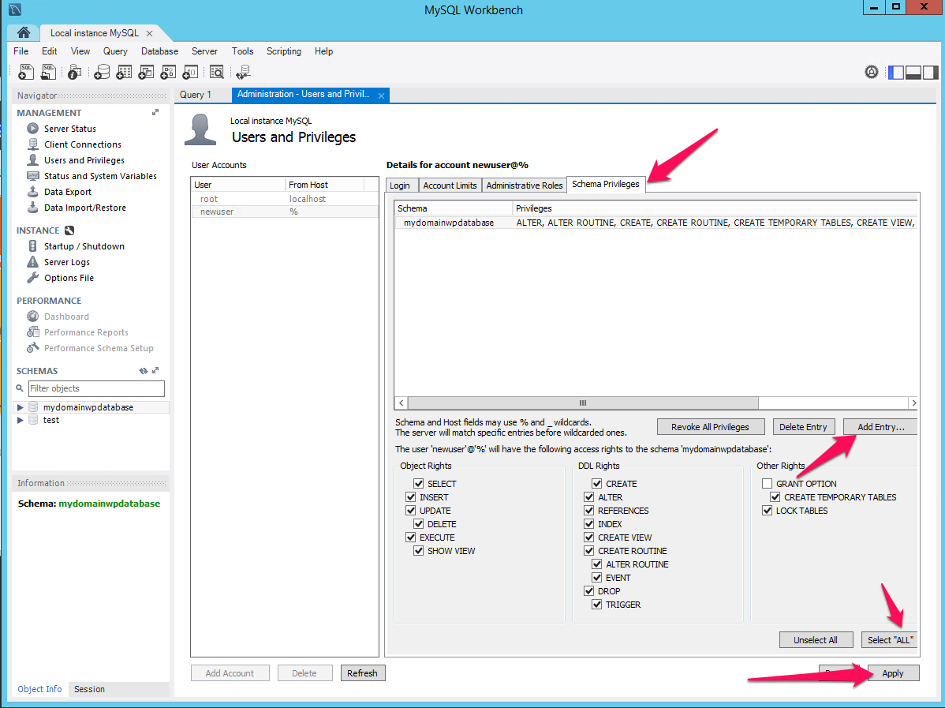Open the preferences gear icon

point(872,72)
